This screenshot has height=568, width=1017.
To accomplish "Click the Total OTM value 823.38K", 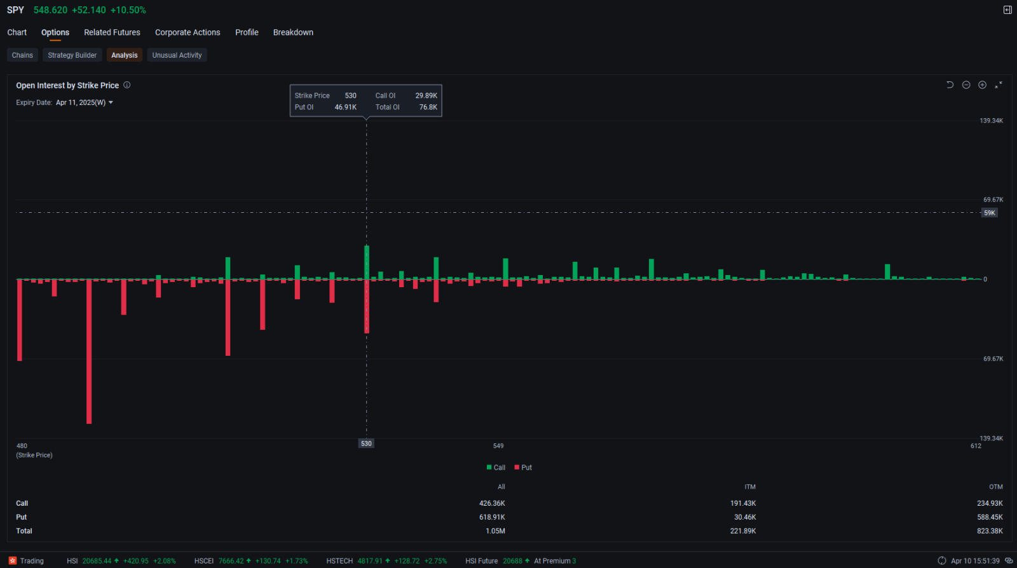I will pos(990,531).
